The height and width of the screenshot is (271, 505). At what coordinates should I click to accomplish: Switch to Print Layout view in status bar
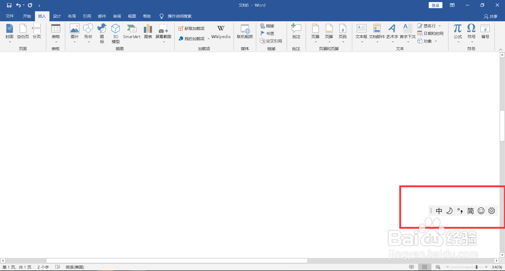[425, 267]
